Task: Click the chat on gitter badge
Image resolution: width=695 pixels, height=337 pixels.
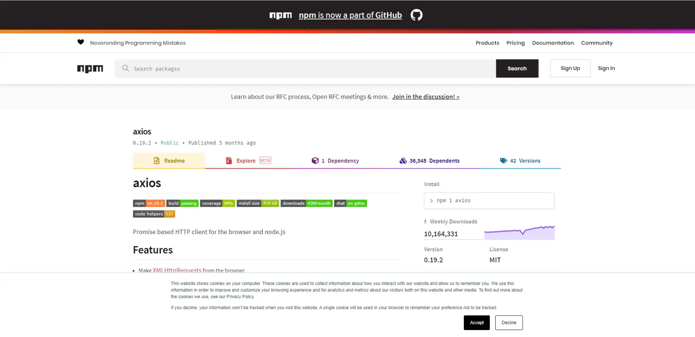Action: [351, 203]
